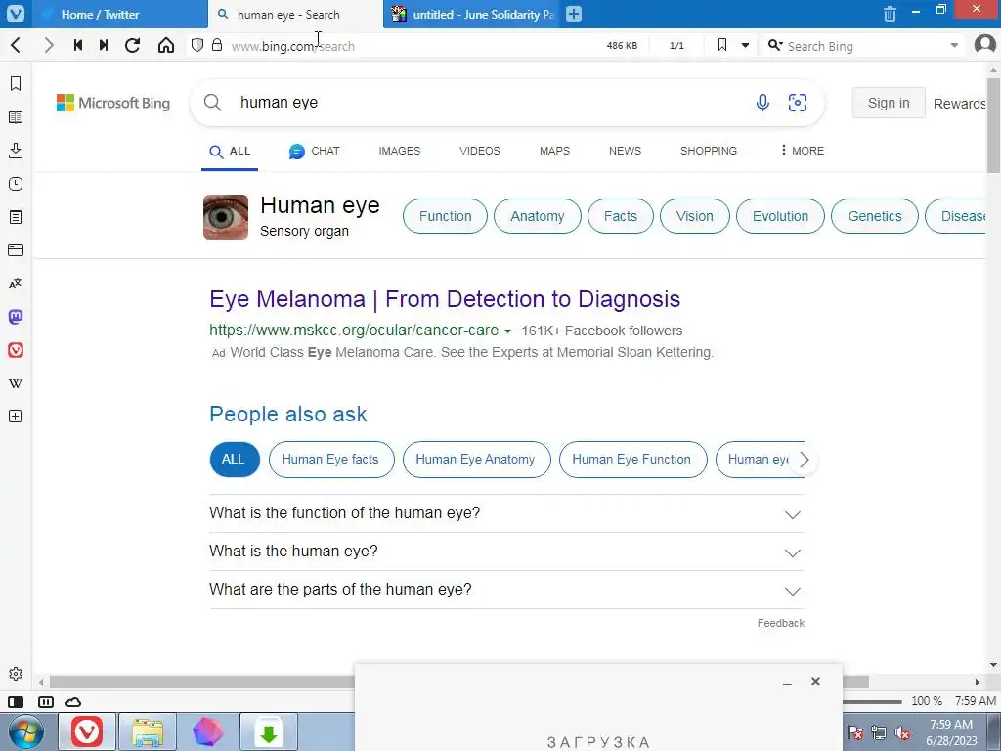1001x751 pixels.
Task: Switch to untitled June Solidarity tab
Action: pos(472,14)
